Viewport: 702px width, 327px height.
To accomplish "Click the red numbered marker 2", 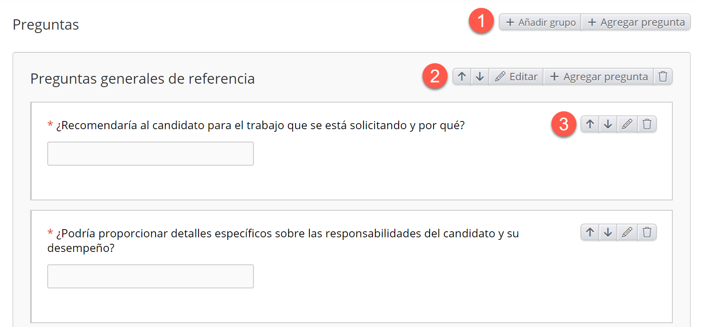I will [x=435, y=76].
